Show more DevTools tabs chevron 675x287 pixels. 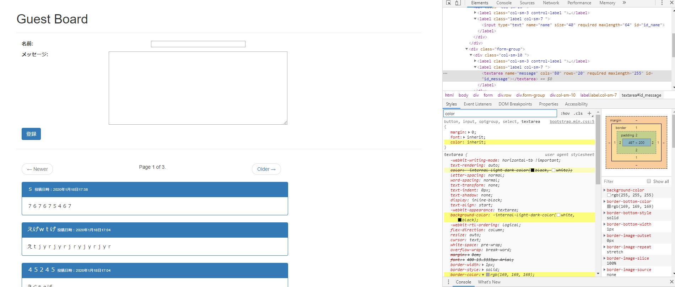(x=624, y=3)
